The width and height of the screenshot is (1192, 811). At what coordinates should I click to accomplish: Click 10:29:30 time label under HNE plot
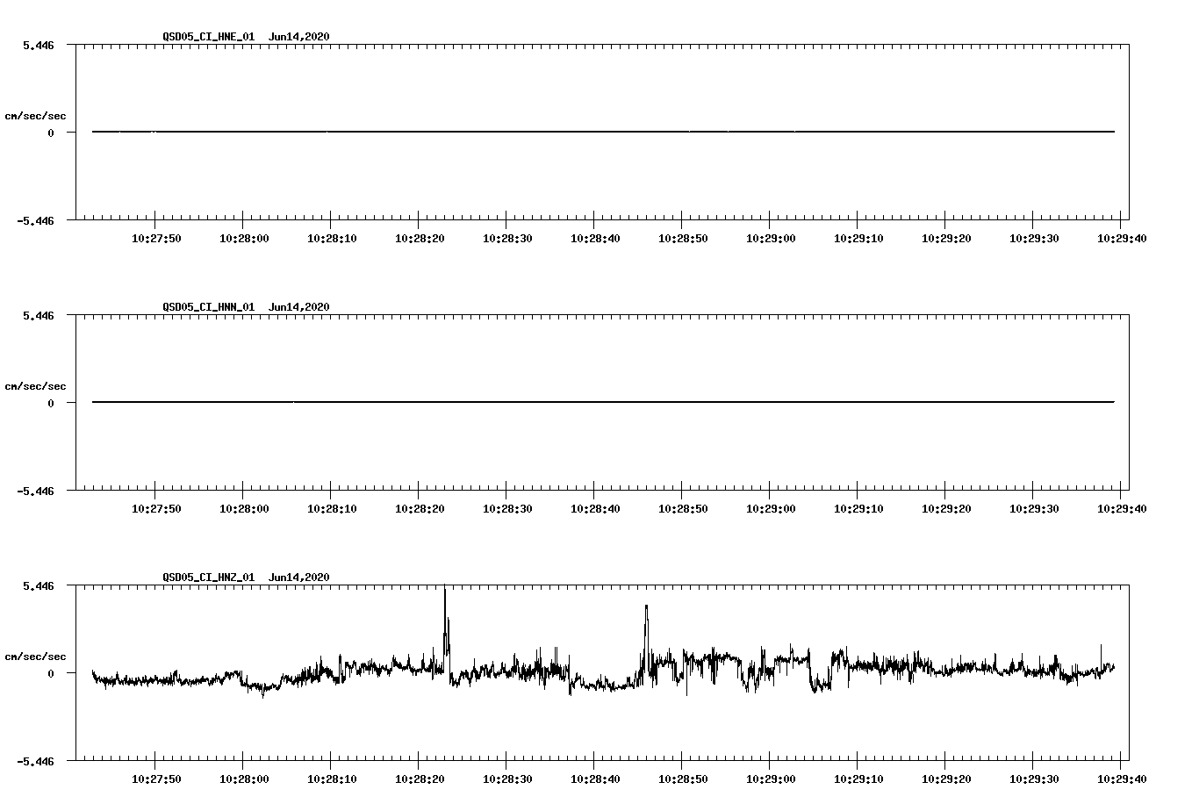tap(1034, 238)
